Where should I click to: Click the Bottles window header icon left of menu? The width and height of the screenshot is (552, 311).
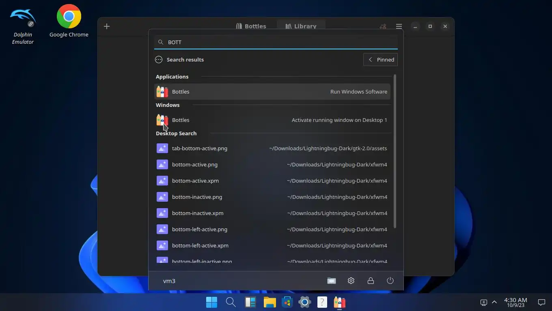pos(383,26)
